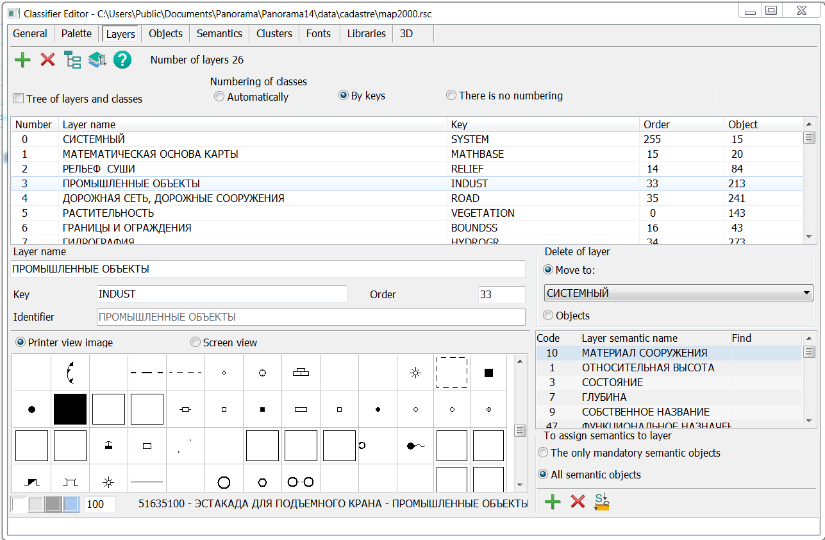Viewport: 825px width, 540px height.
Task: Add semantic to layer with bottom green plus
Action: 553,502
